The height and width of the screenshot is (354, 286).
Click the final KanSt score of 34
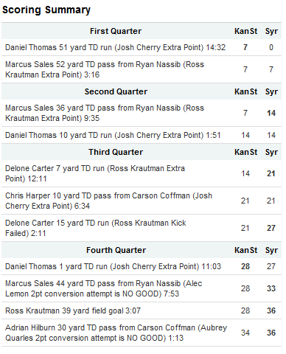click(245, 333)
